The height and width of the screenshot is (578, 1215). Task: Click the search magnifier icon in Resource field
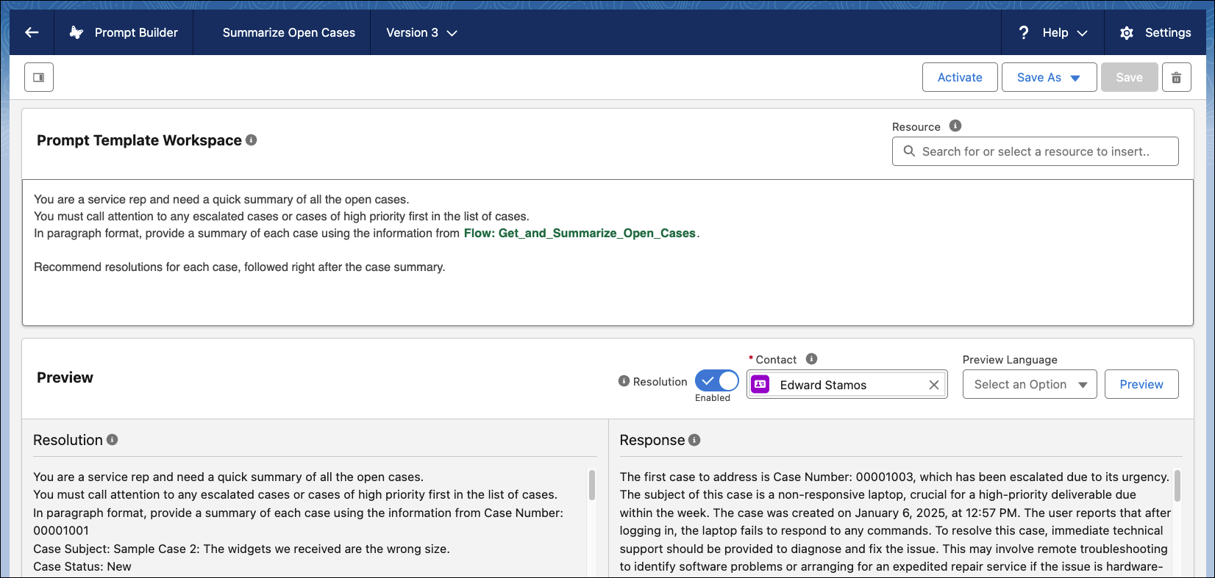click(x=909, y=151)
